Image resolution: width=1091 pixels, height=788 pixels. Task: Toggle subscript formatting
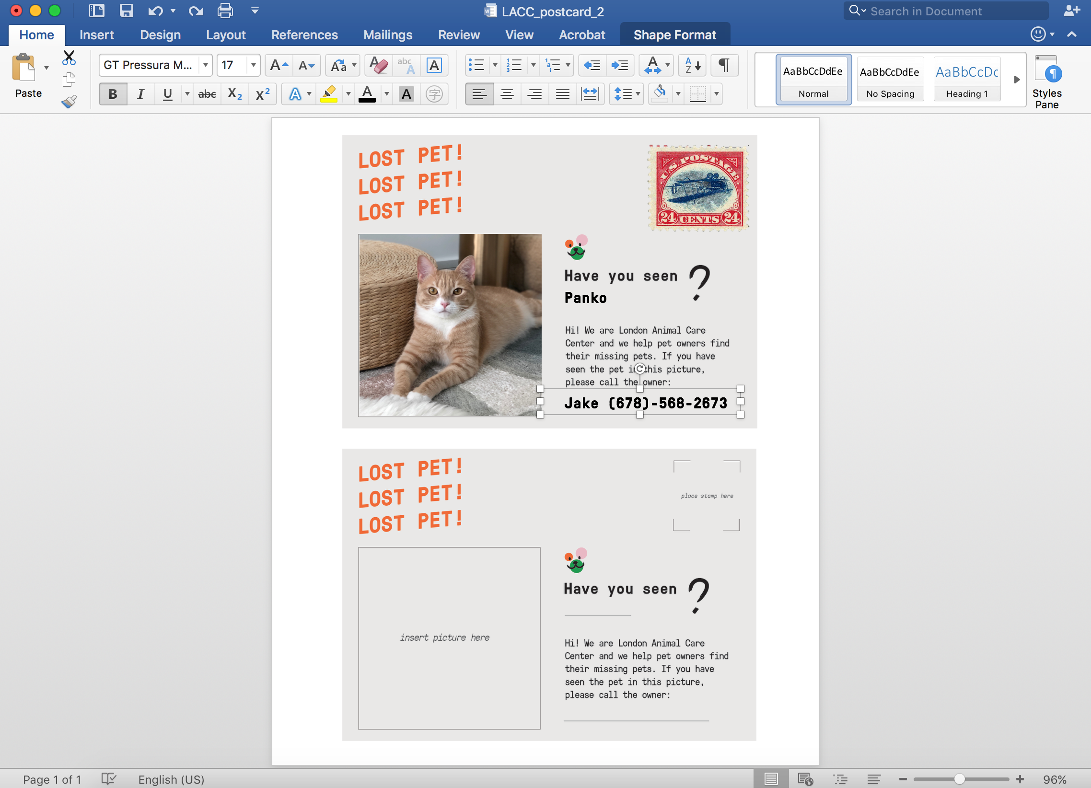pyautogui.click(x=235, y=94)
